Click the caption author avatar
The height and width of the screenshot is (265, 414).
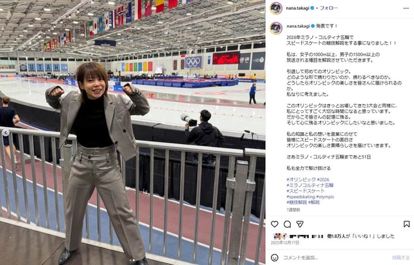pyautogui.click(x=276, y=28)
